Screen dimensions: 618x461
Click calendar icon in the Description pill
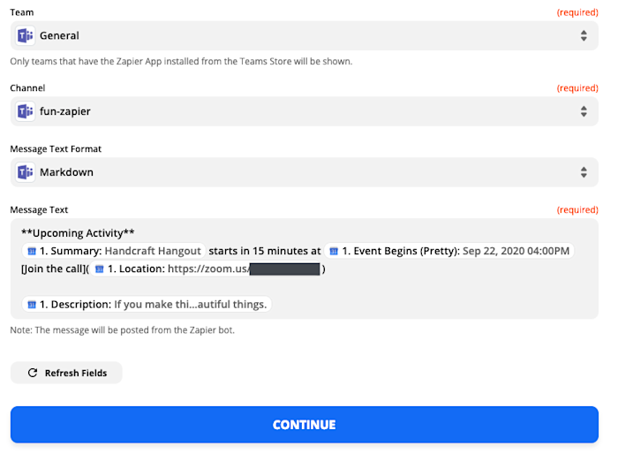[x=32, y=305]
